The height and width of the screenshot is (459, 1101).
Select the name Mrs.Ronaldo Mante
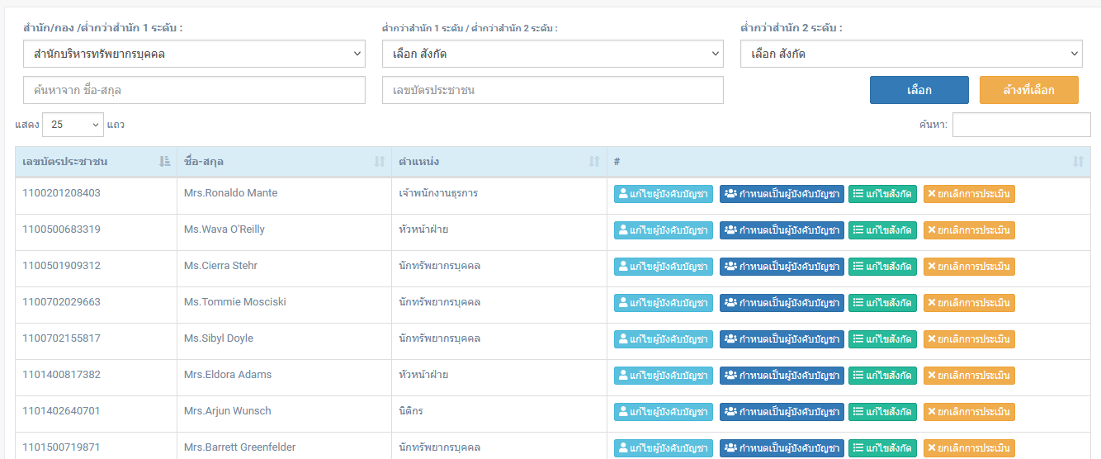point(231,193)
